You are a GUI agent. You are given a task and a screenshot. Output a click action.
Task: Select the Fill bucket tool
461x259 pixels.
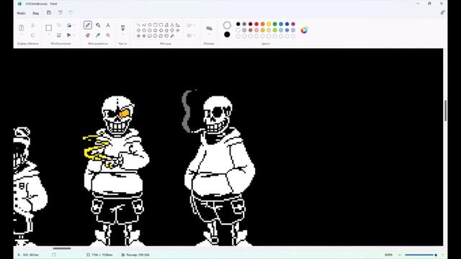pos(98,26)
